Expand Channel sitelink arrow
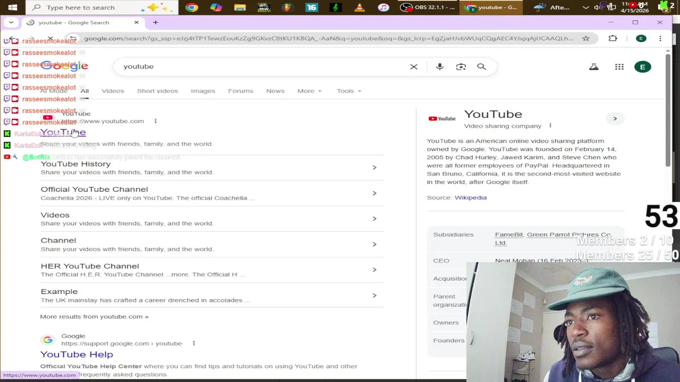 [375, 244]
